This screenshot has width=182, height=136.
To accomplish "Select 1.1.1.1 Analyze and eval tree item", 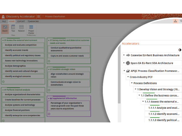I will tap(163, 108).
